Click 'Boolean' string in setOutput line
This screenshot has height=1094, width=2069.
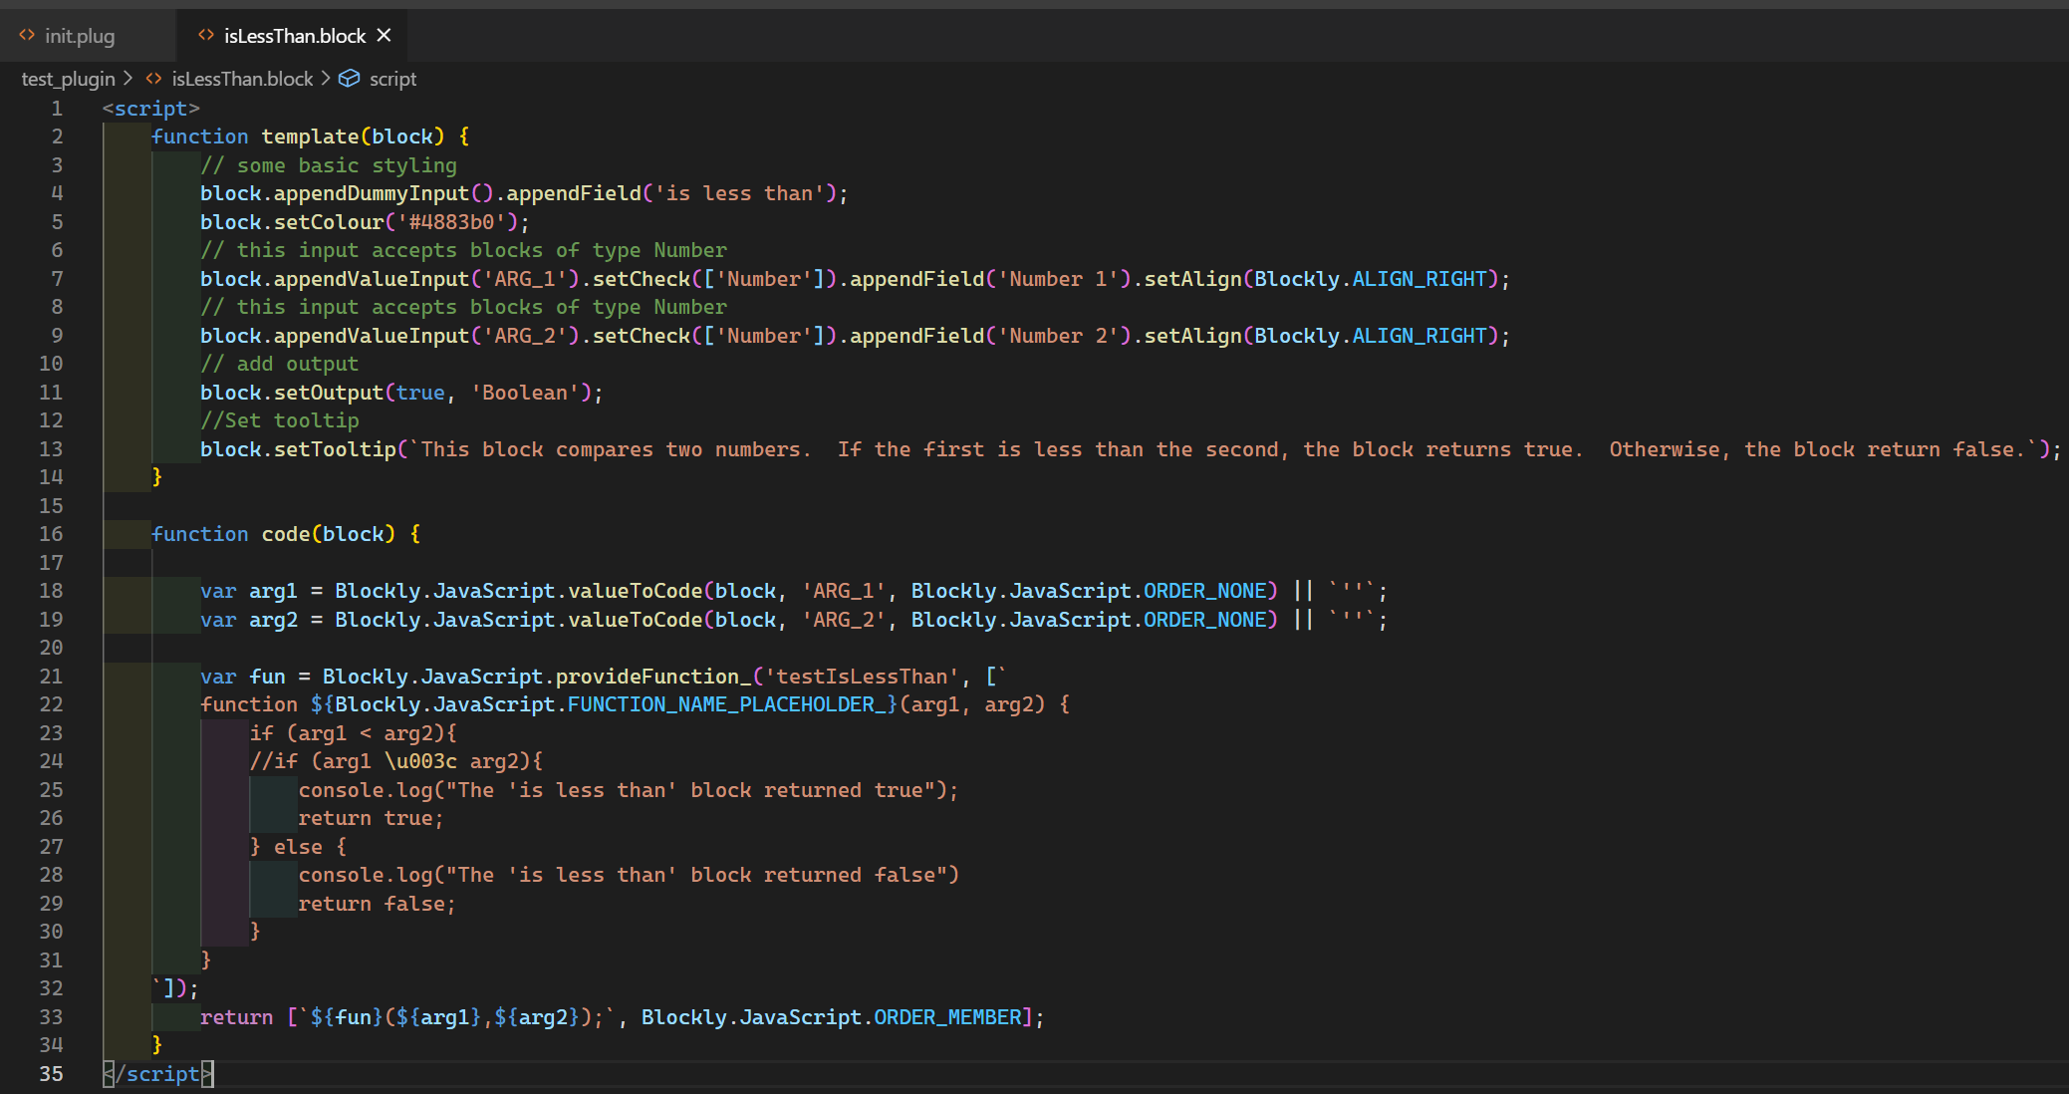pos(525,393)
